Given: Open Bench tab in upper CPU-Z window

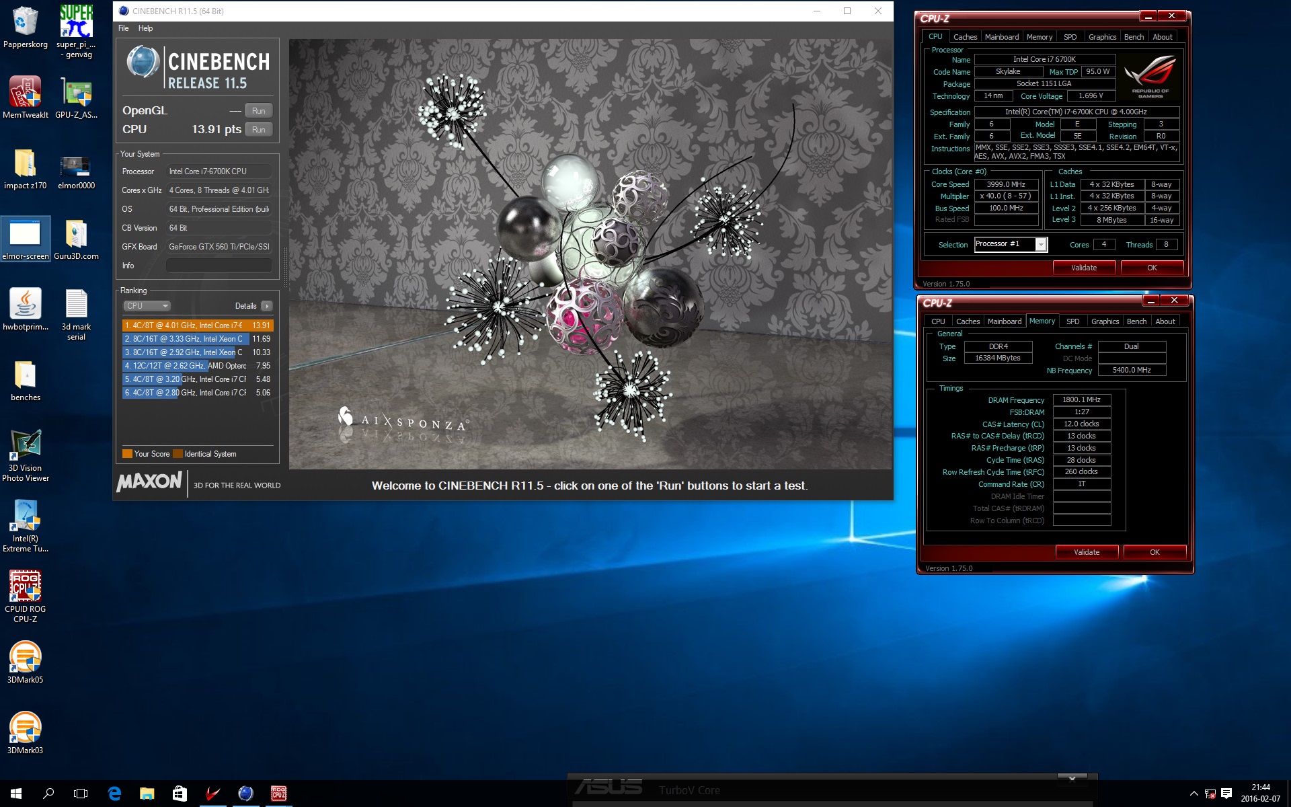Looking at the screenshot, I should click(1134, 37).
